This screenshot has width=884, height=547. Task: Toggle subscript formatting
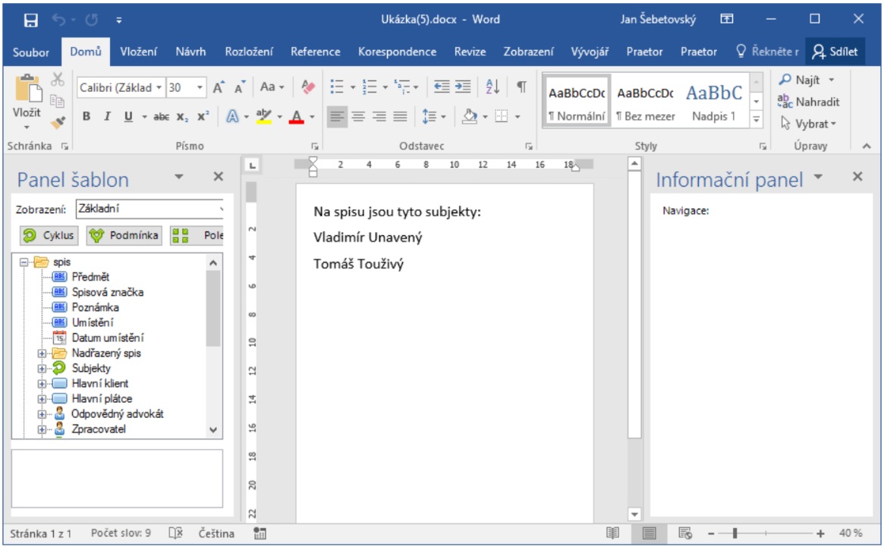point(182,116)
